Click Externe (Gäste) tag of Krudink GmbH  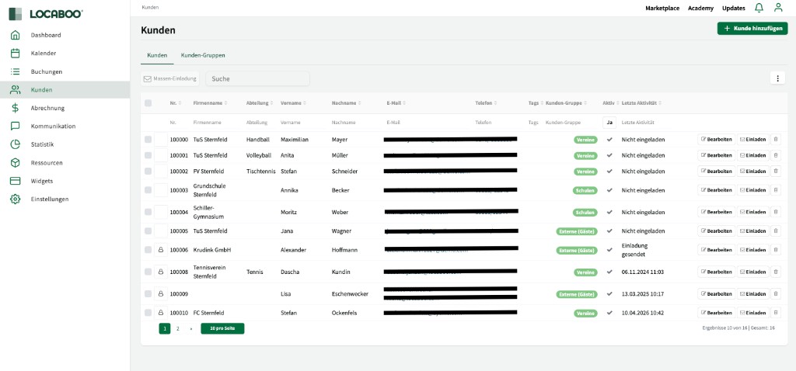[x=577, y=251]
